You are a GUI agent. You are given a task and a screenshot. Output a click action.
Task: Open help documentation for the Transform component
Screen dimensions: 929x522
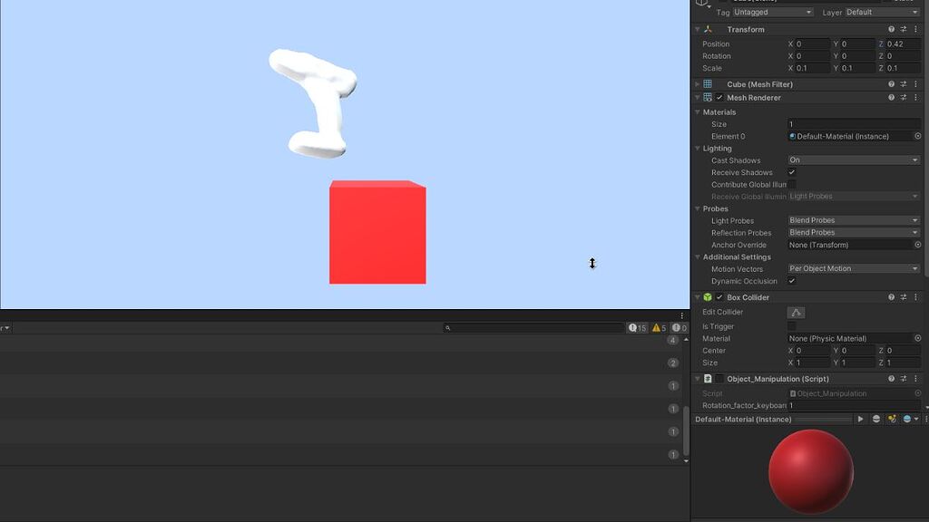890,29
